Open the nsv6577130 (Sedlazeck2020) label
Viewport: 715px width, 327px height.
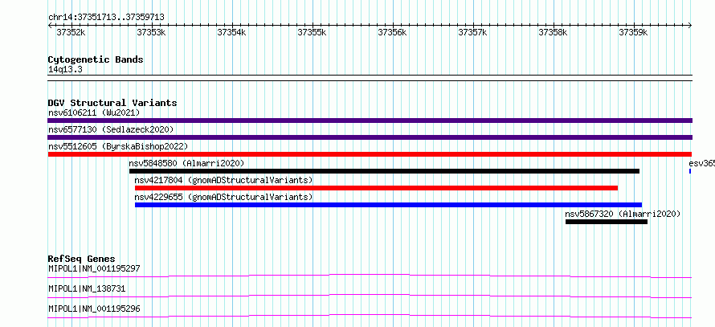coord(111,129)
